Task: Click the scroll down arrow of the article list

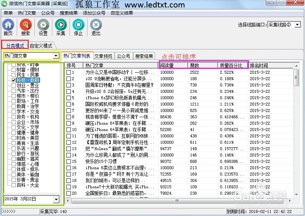Action: [x=296, y=194]
